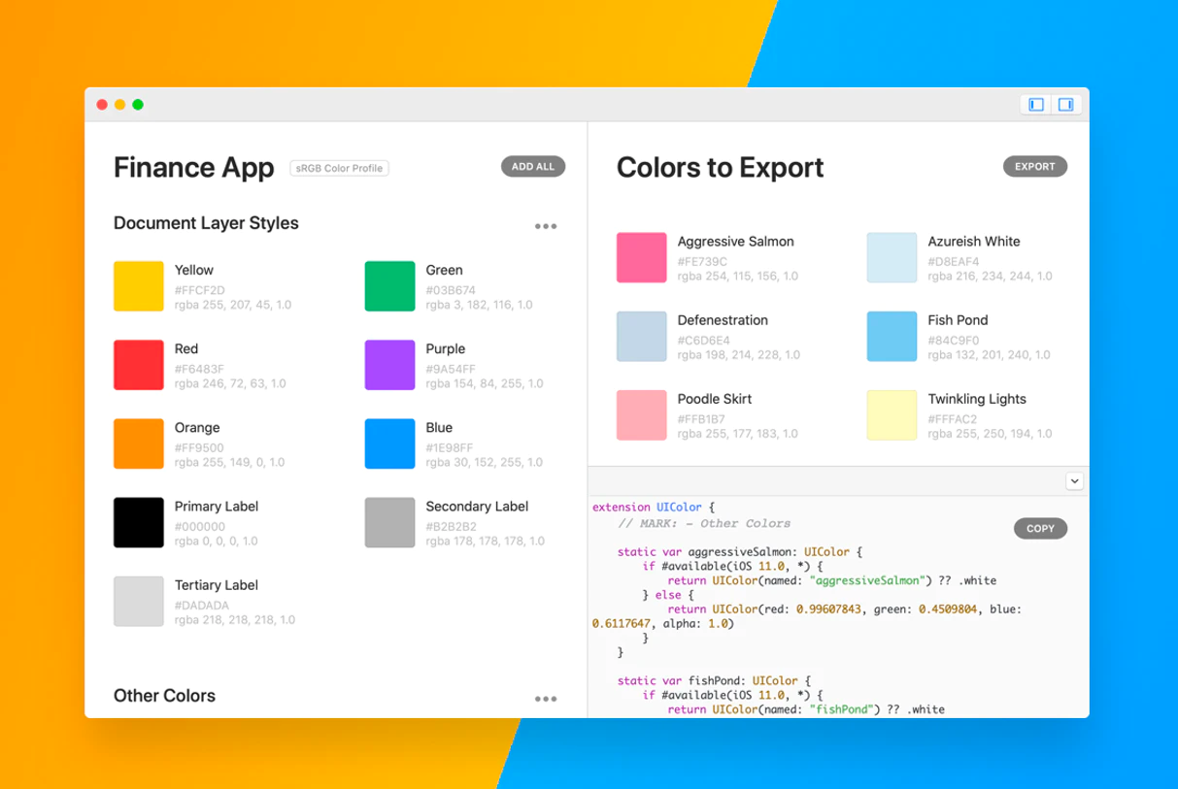
Task: Click the ADD ALL button
Action: click(532, 166)
